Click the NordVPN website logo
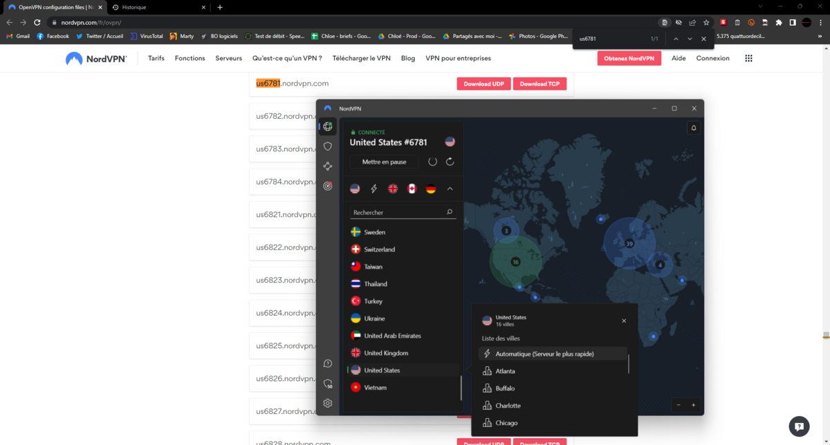830x445 pixels. (96, 59)
